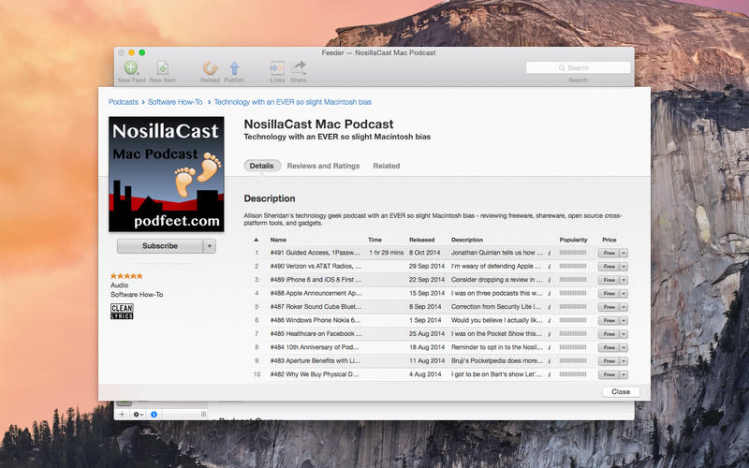This screenshot has height=468, width=749.
Task: Sort episodes by Description column header
Action: tap(467, 240)
